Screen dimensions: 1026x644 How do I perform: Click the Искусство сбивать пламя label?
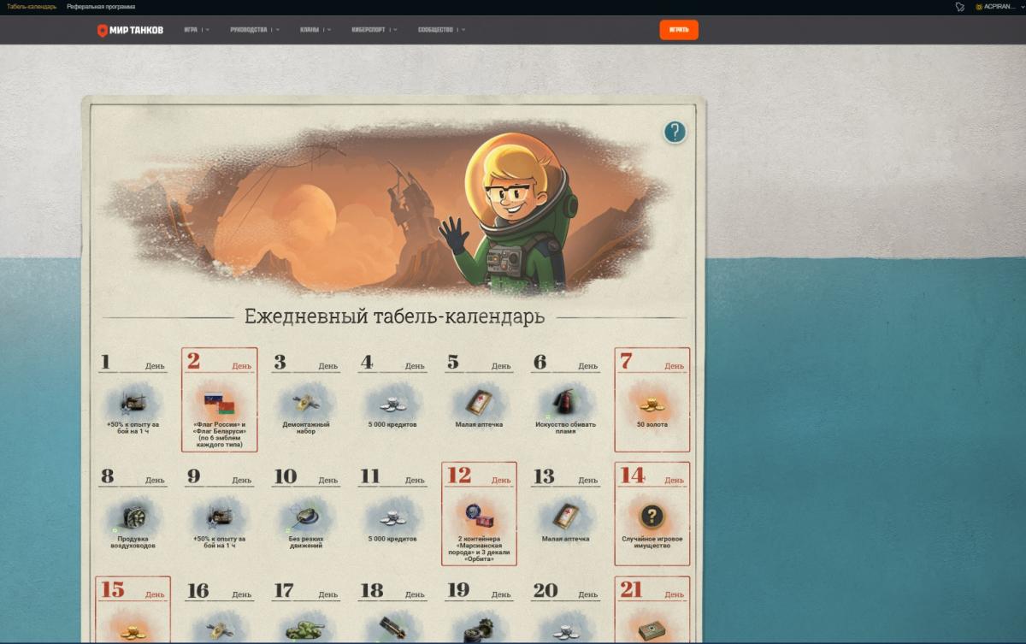tap(565, 428)
